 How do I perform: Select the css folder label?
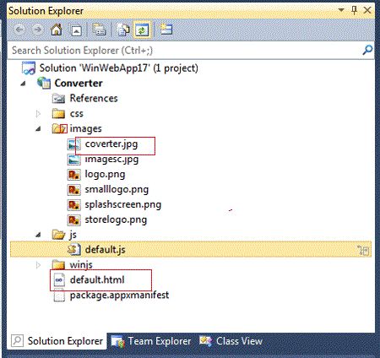click(x=77, y=114)
